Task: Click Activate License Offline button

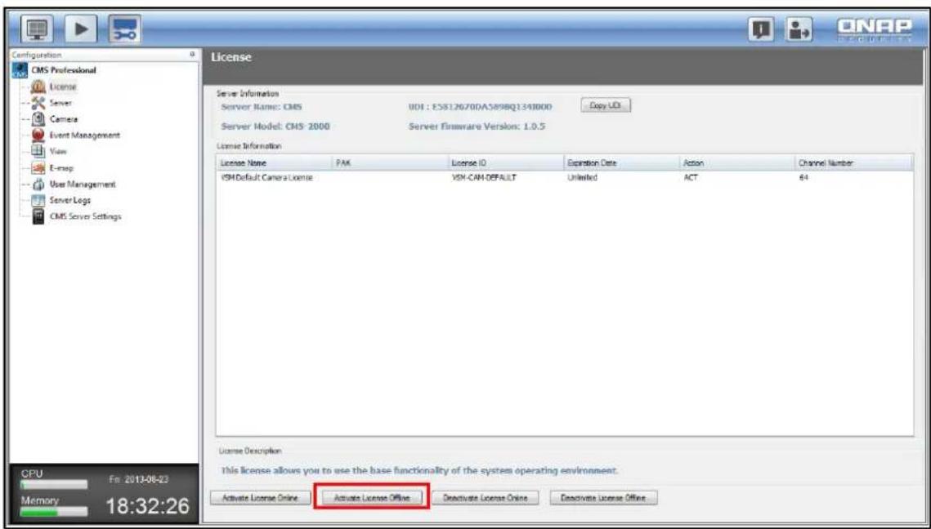Action: tap(372, 497)
